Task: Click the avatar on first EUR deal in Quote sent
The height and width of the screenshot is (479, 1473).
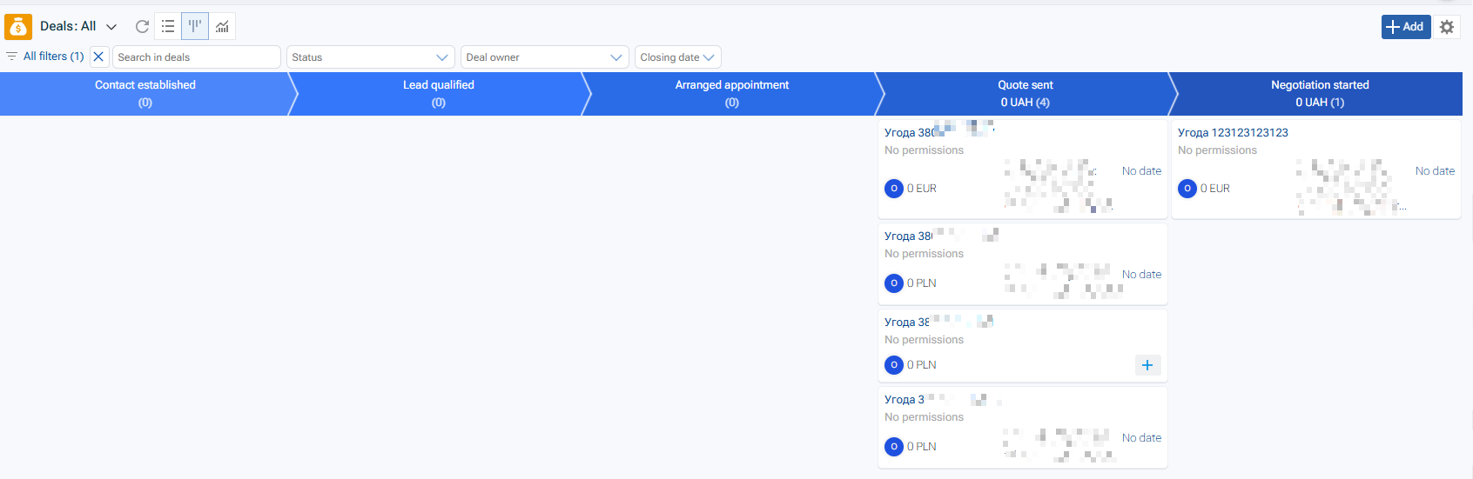Action: click(x=893, y=189)
